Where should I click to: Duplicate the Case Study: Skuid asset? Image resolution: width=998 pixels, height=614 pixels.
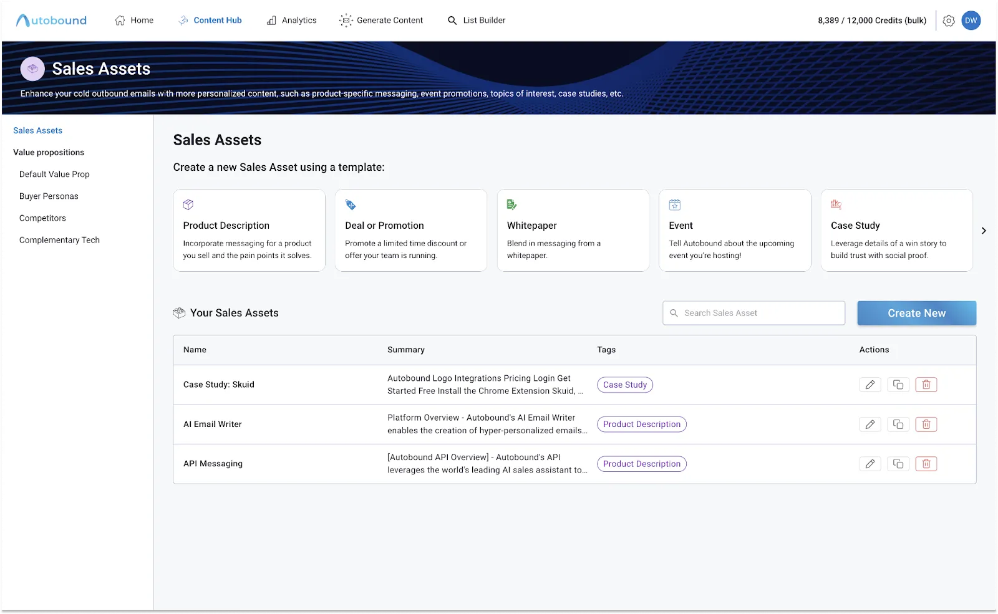[898, 385]
